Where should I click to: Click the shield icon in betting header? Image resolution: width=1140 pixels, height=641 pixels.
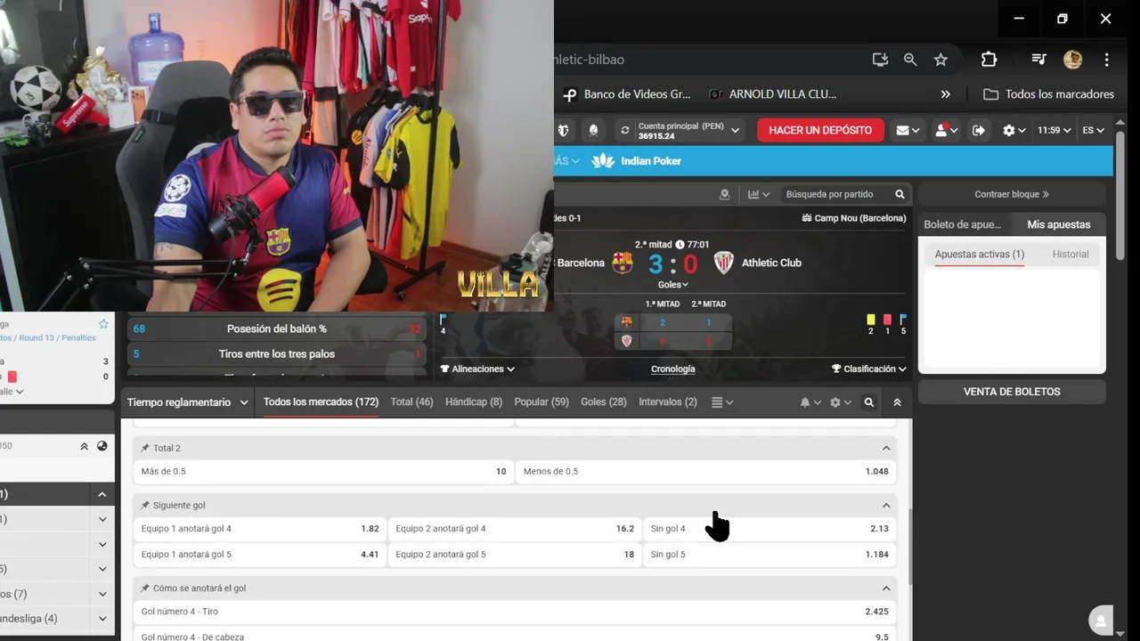(563, 130)
